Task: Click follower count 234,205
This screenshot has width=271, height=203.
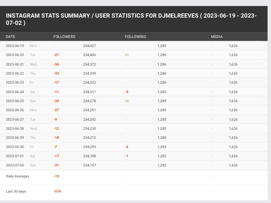Action: click(x=90, y=147)
